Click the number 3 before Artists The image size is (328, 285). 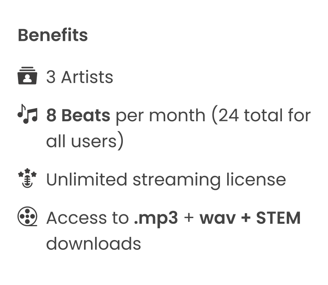[x=51, y=77]
